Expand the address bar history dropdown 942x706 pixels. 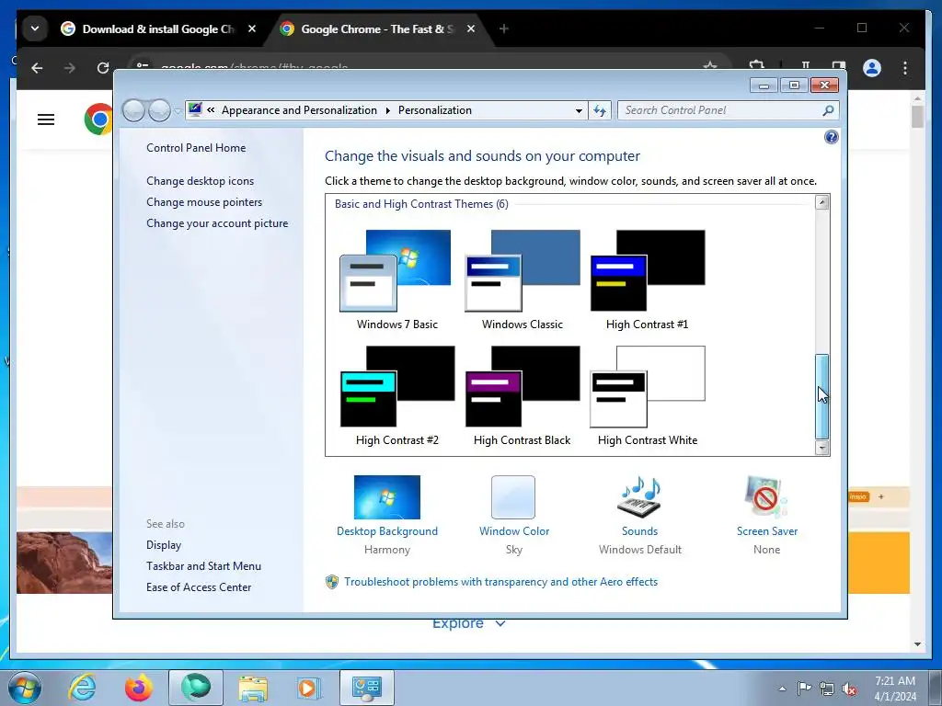[579, 110]
